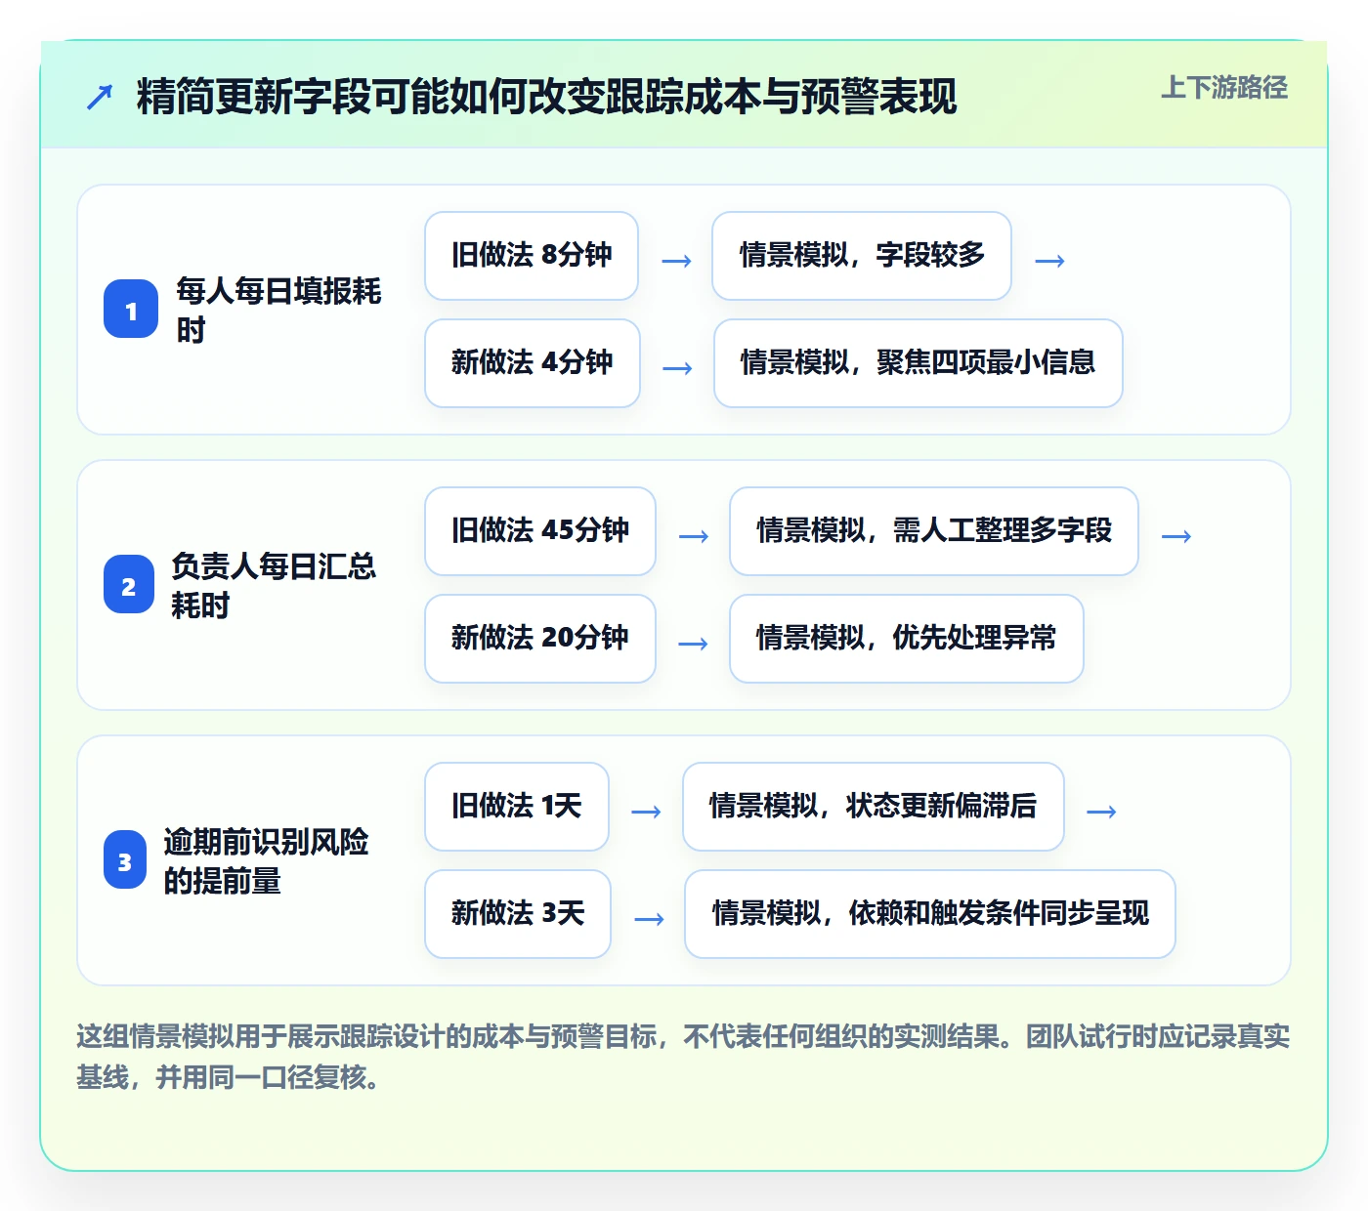Click the arrow after 旧做法 1天
Image resolution: width=1368 pixels, height=1211 pixels.
coord(646,812)
